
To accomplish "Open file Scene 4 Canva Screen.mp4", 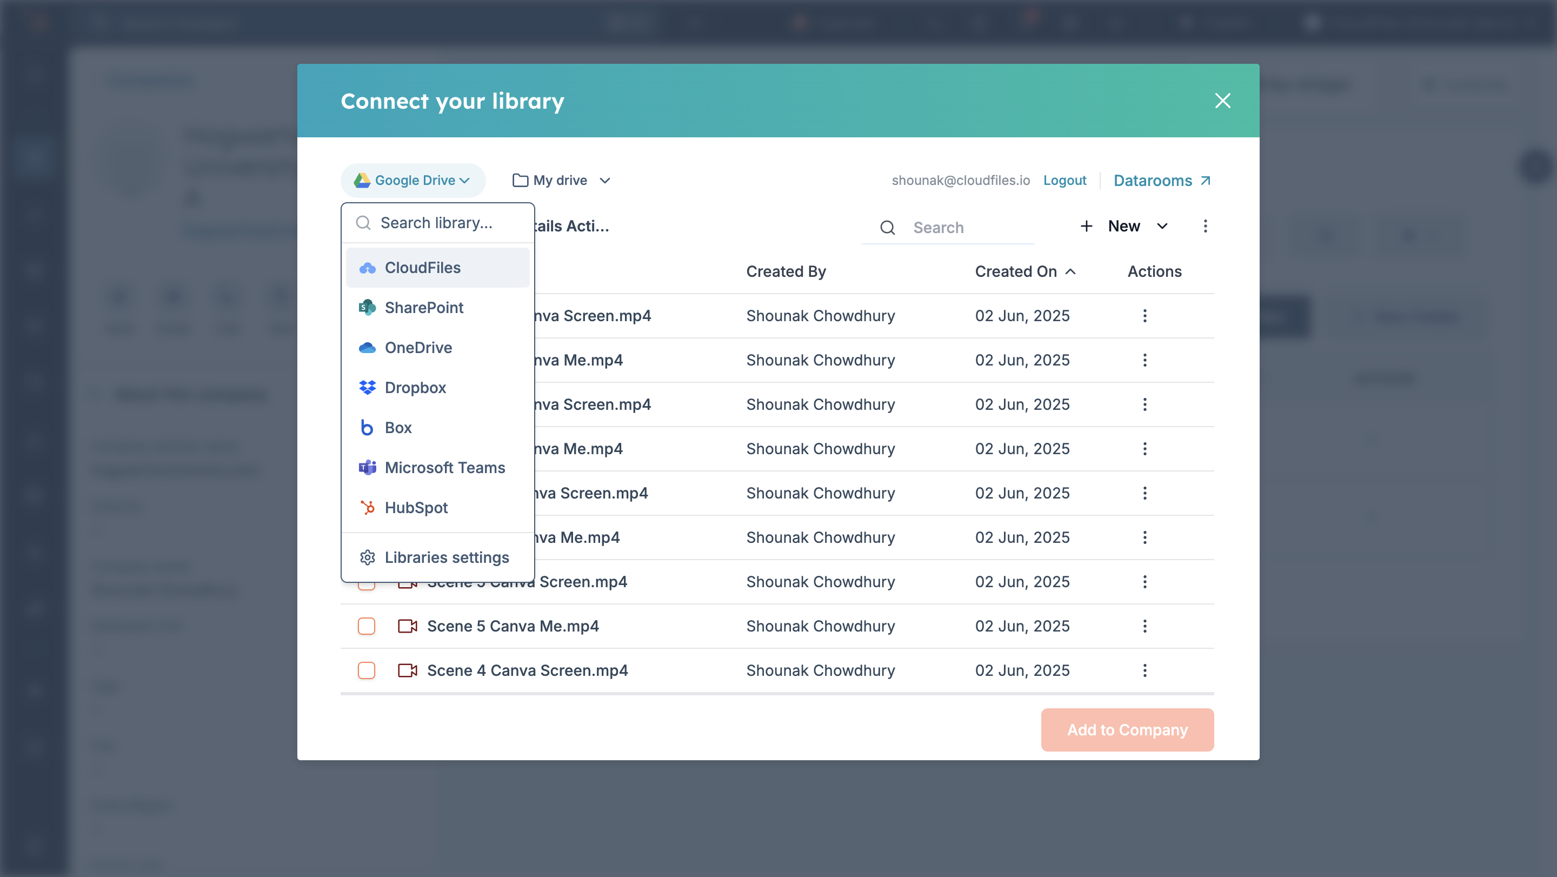I will (527, 670).
